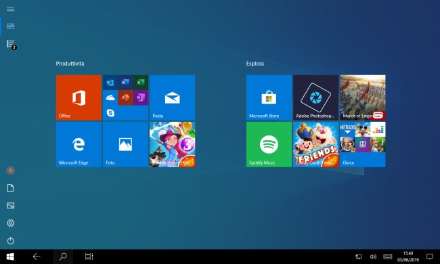440x264 pixels.
Task: Open March of Empires tile
Action: pos(363,97)
